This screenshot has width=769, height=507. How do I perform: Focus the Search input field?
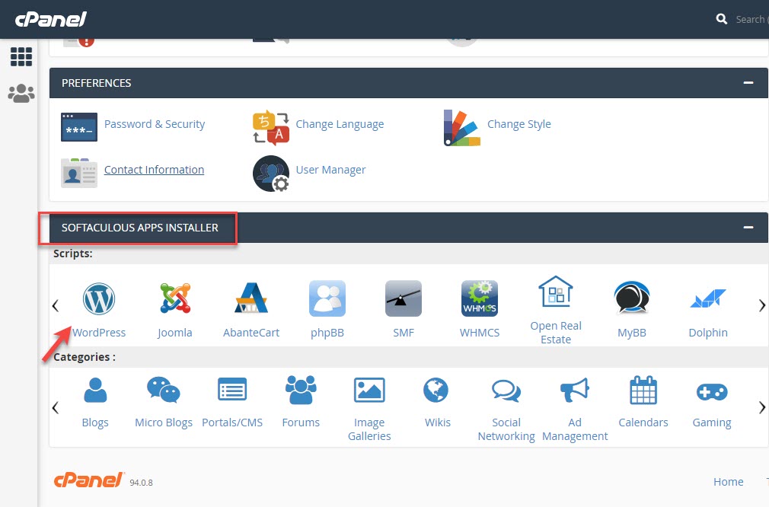(x=751, y=19)
